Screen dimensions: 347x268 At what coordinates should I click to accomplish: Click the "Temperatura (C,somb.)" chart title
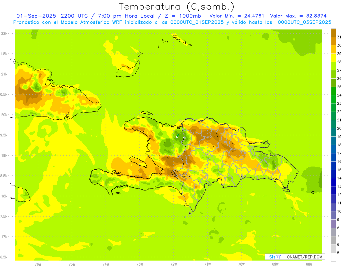point(177,7)
